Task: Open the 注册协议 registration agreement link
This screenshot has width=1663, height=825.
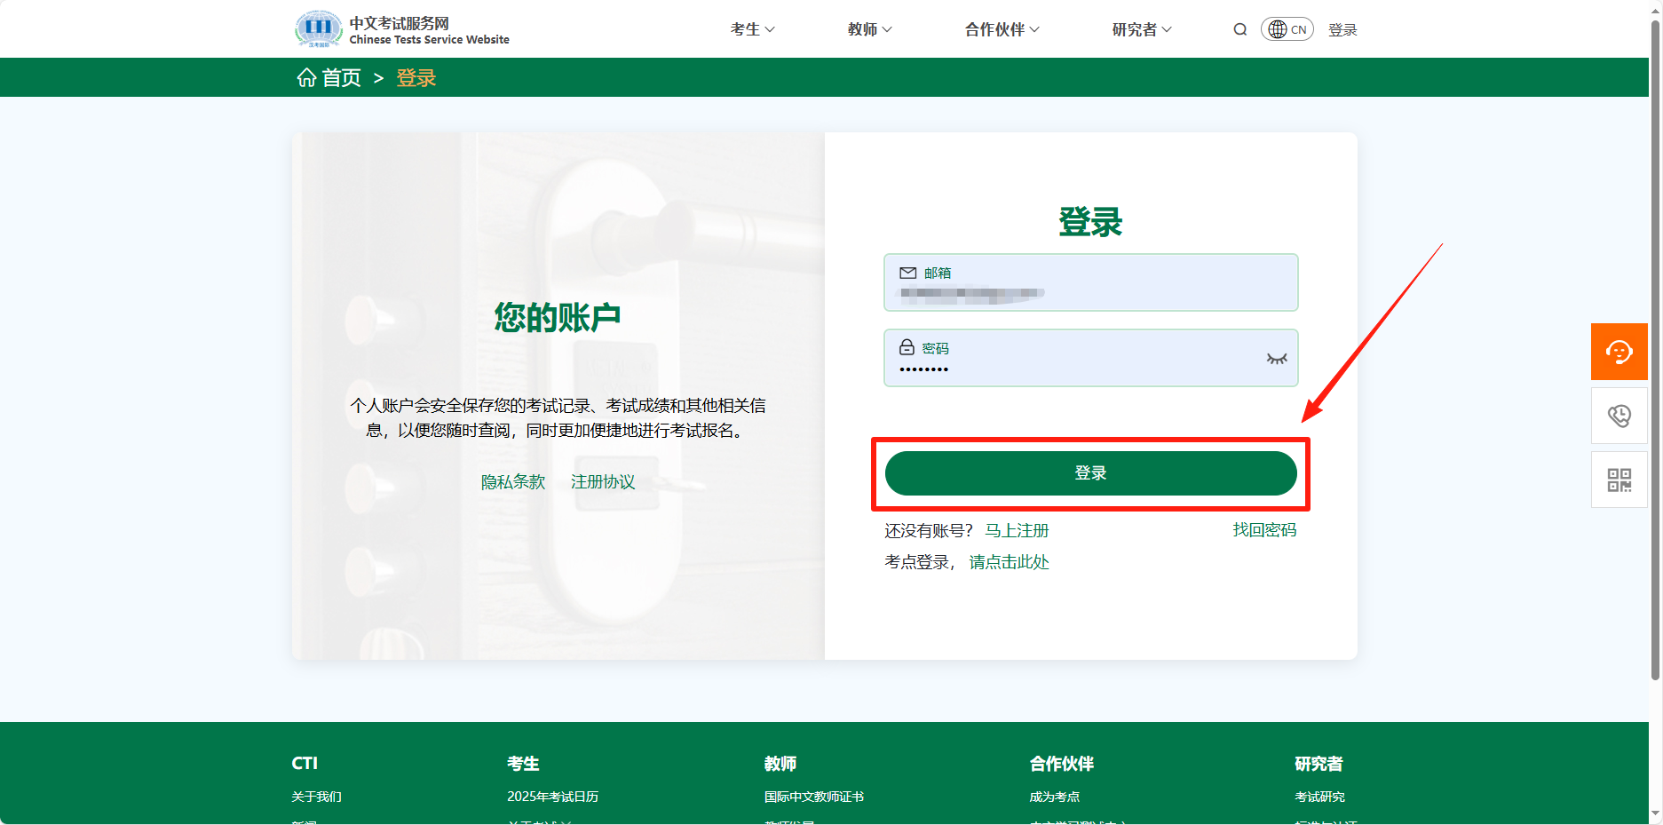Action: (603, 482)
